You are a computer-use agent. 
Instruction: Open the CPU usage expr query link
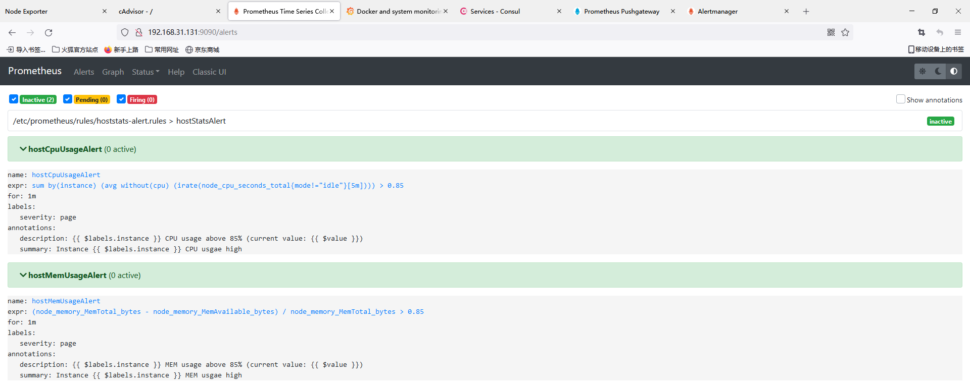pos(218,185)
